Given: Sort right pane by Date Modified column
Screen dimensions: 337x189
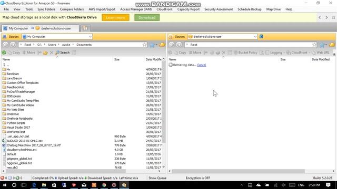Looking at the screenshot, I should [x=321, y=59].
